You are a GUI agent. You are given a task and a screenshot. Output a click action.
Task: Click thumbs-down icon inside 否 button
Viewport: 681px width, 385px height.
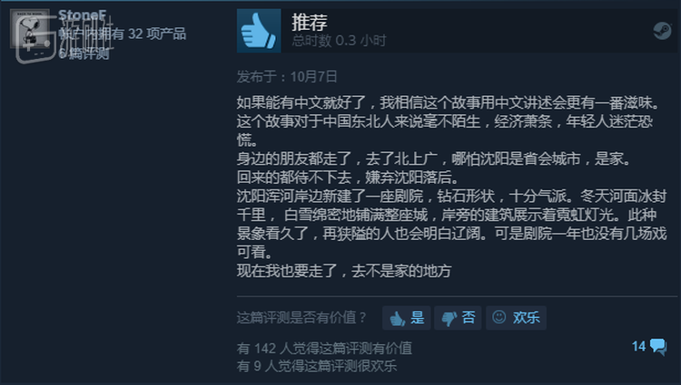coord(449,318)
